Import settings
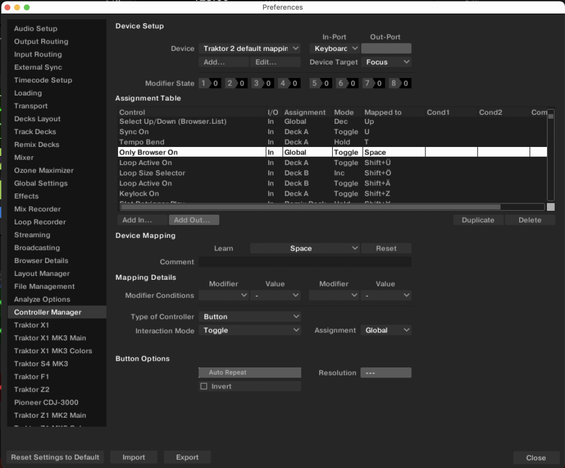565x468 pixels. pos(134,457)
